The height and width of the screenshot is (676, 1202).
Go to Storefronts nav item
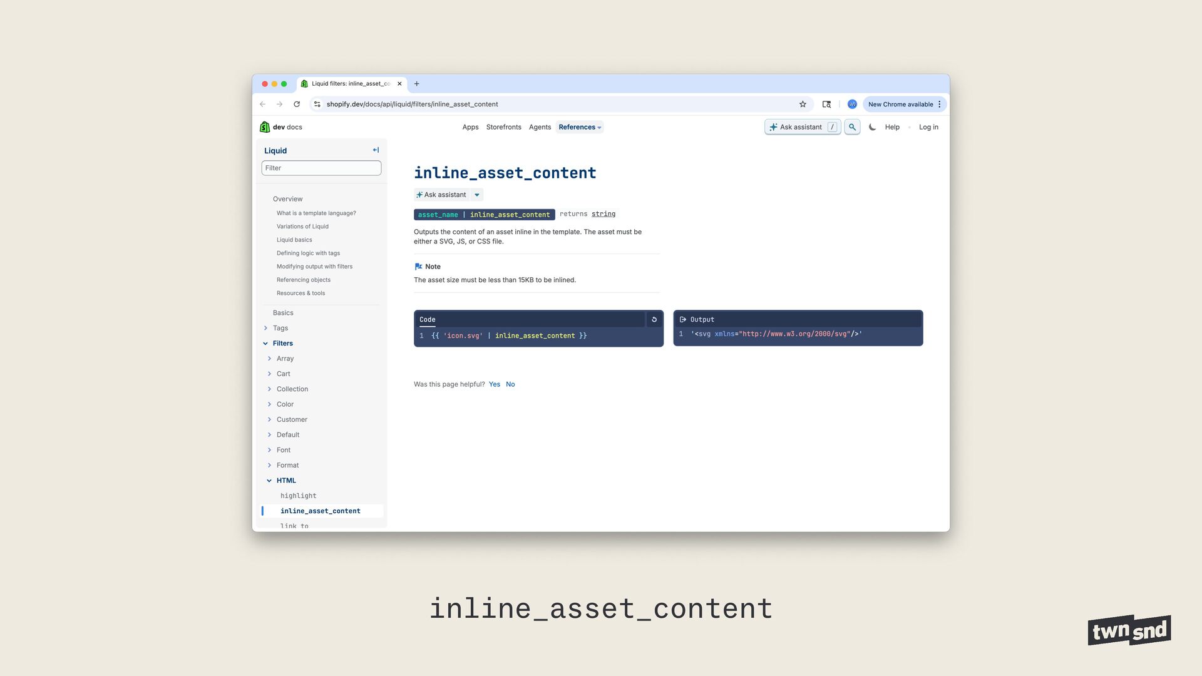(x=503, y=127)
